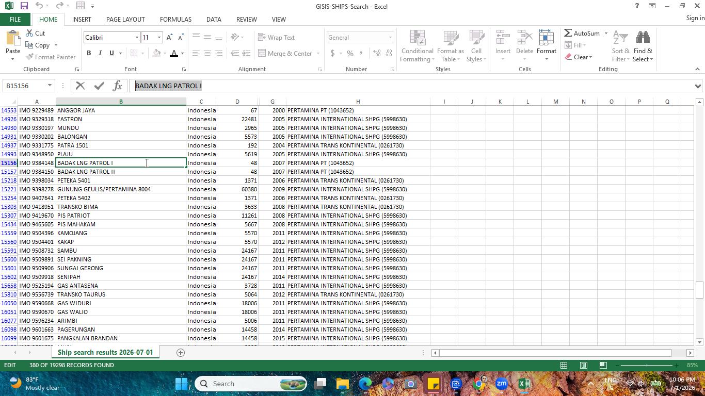Switch to Page Layout view in status bar

point(584,366)
